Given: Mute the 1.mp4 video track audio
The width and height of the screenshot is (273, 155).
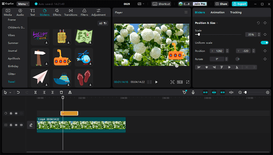Looking at the screenshot, I should tap(22, 125).
